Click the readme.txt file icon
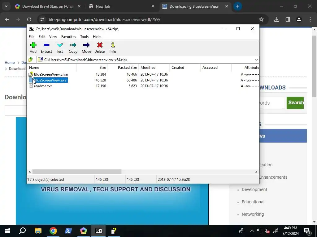317x237 pixels. point(31,86)
